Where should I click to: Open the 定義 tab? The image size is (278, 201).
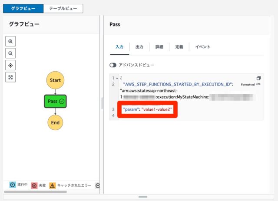coord(179,47)
